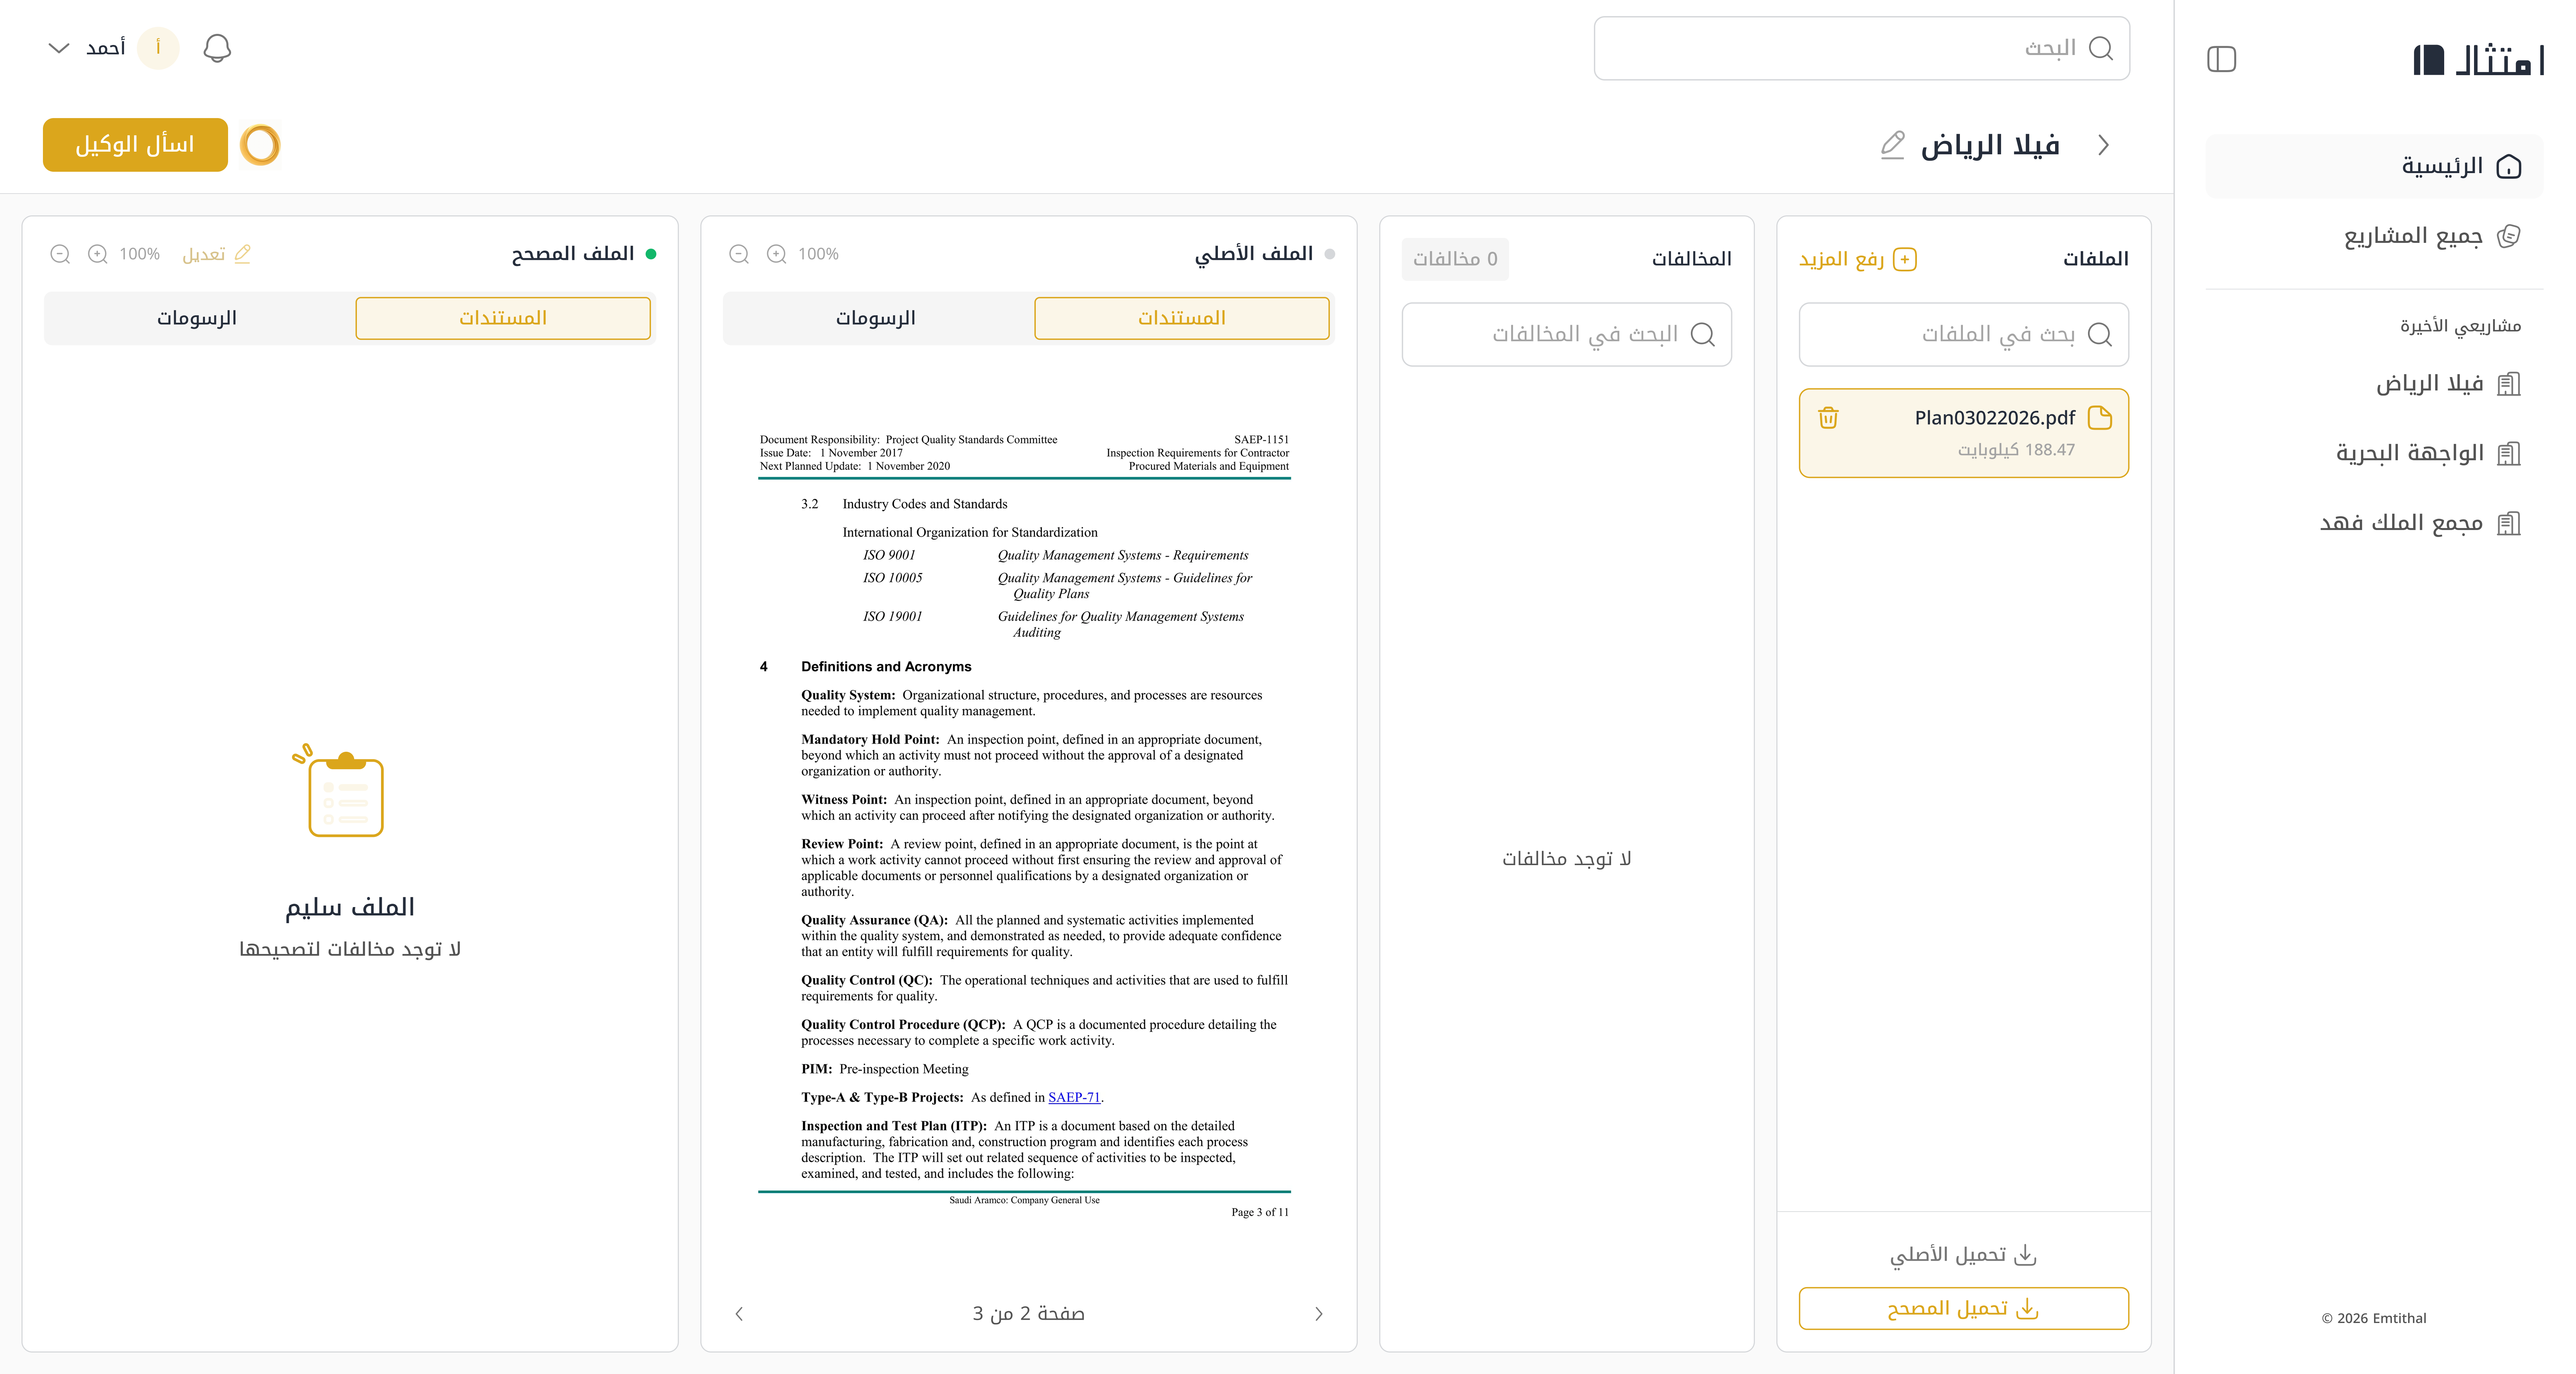Zoom in on the original file viewer
2576x1374 pixels.
776,254
